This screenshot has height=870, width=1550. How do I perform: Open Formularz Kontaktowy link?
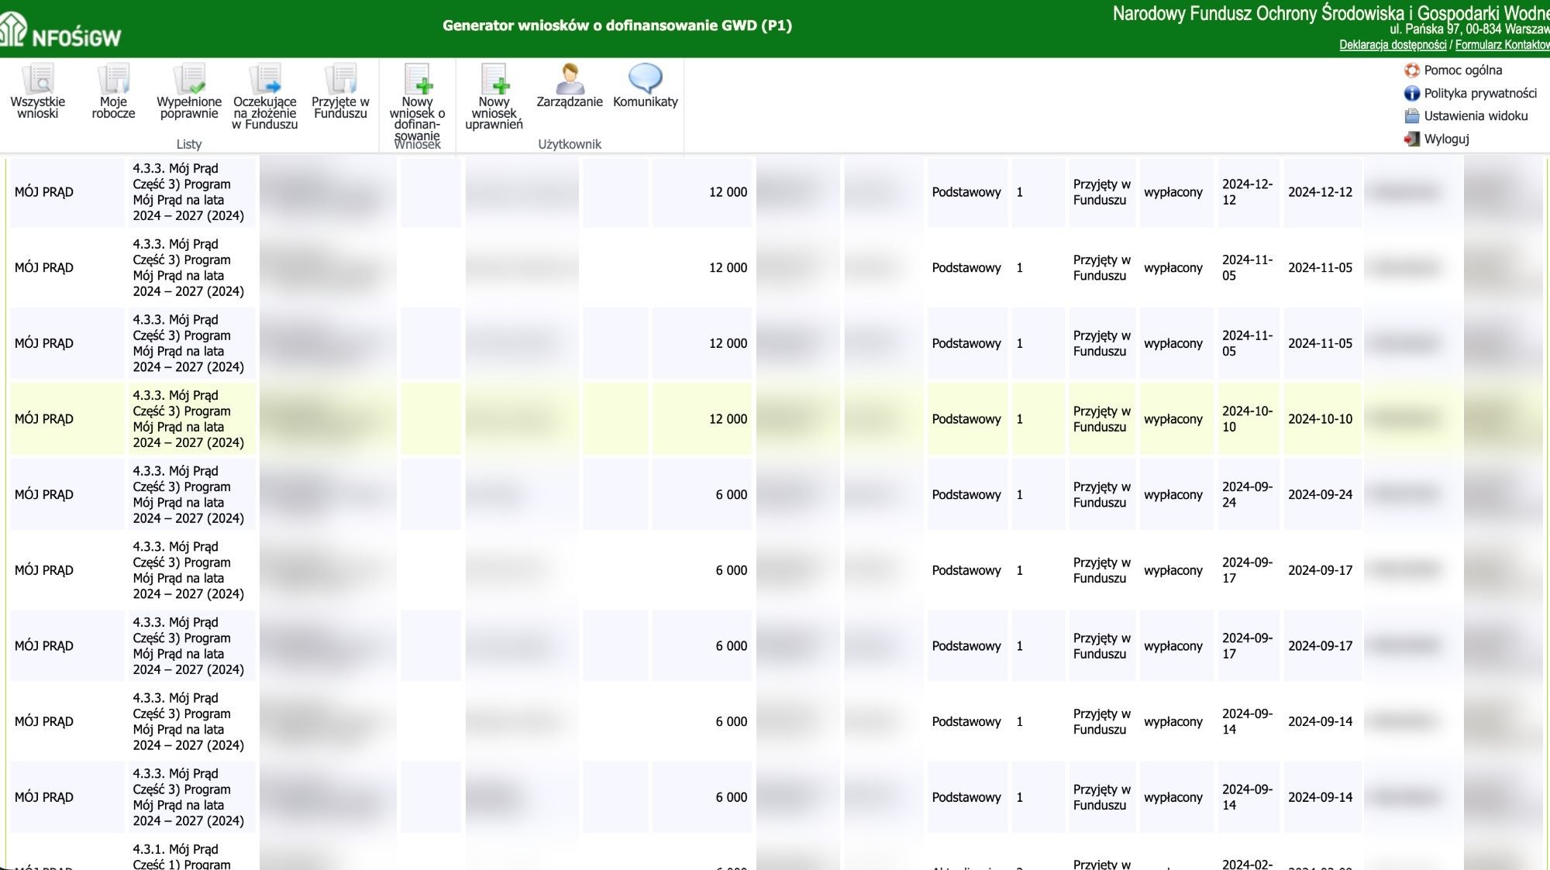[x=1502, y=45]
